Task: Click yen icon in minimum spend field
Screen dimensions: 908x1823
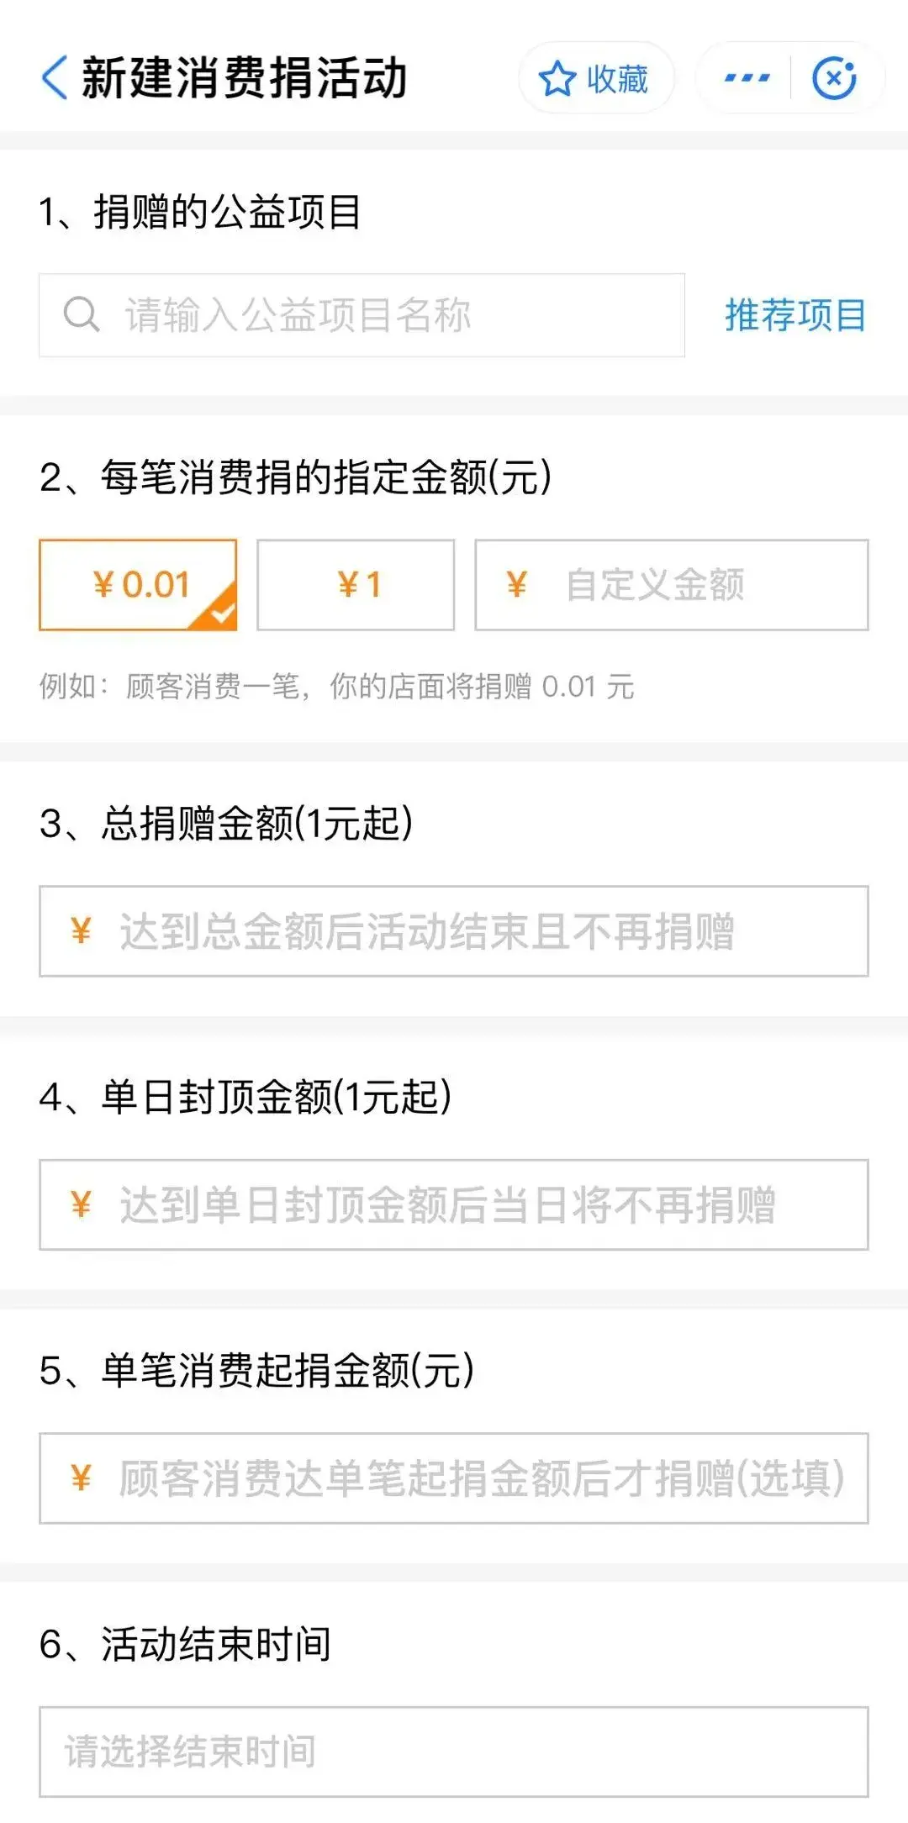Action: pos(81,1478)
